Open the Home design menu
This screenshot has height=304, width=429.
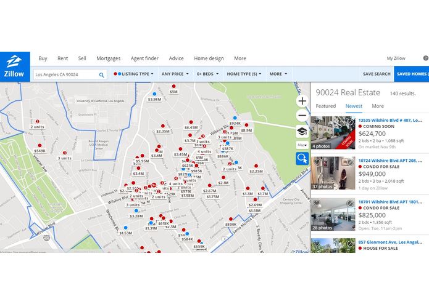click(209, 58)
